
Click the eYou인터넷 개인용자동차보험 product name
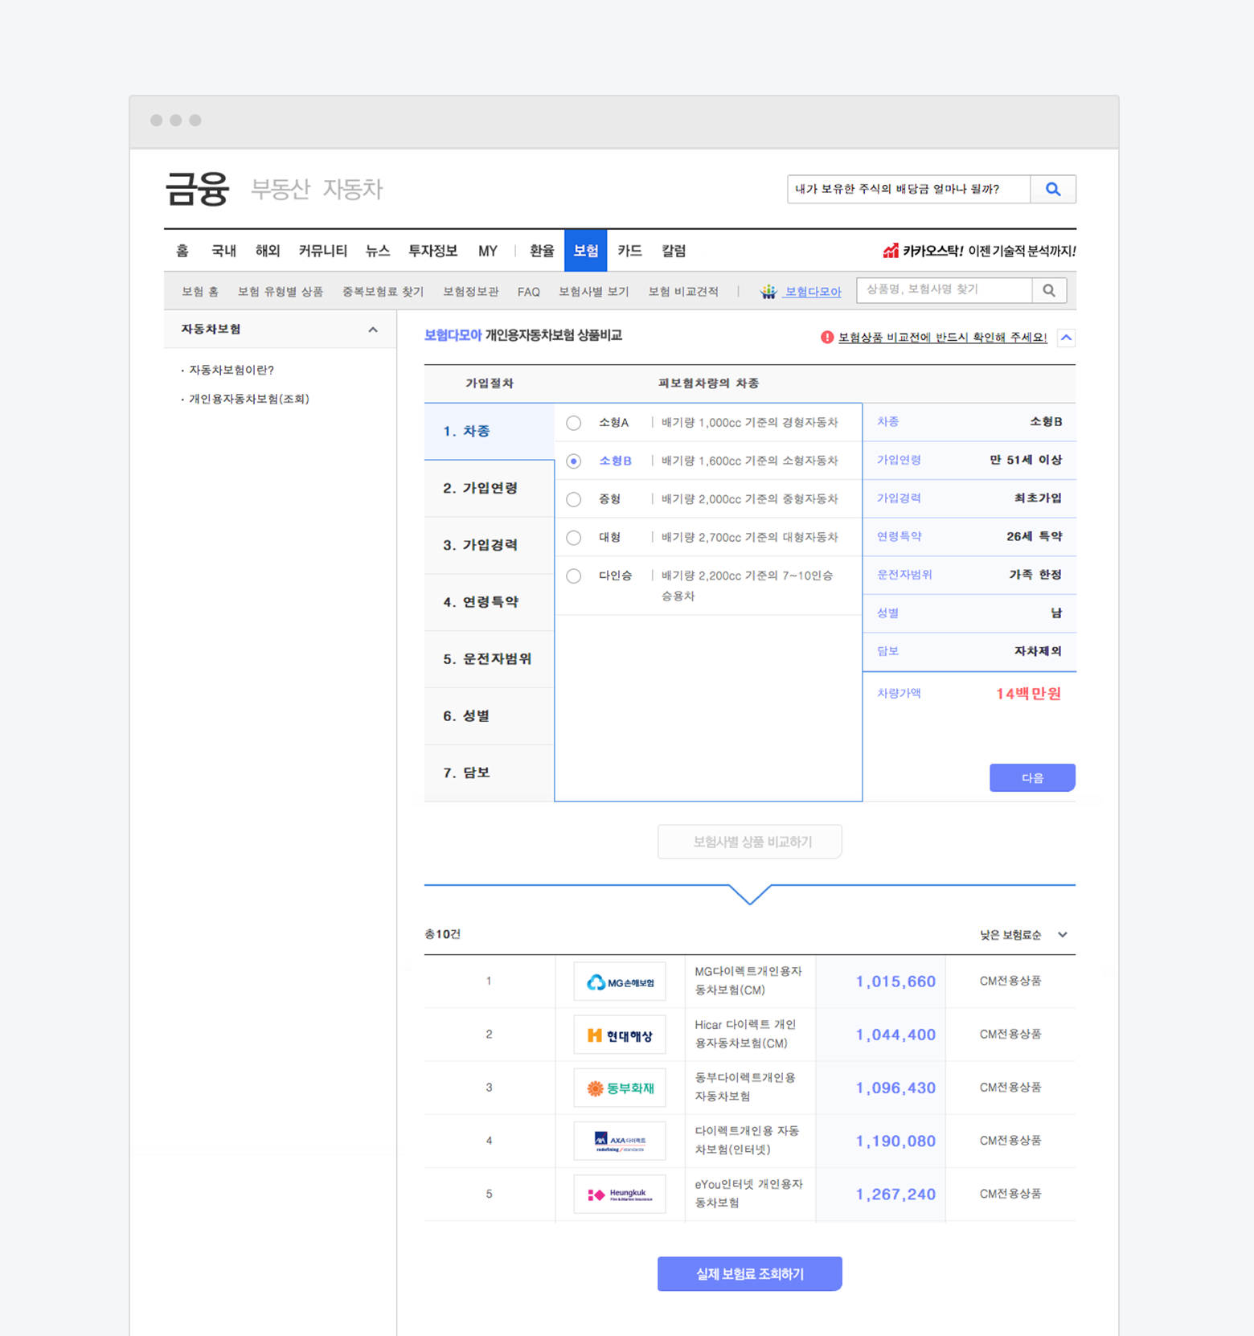[748, 1194]
